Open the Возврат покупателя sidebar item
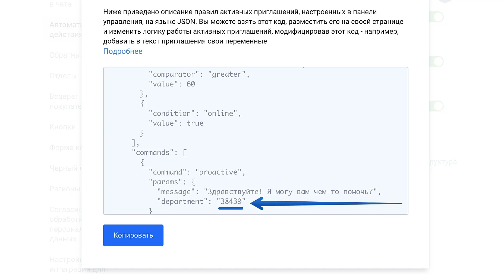Viewport: 504px width, 274px height. click(x=65, y=101)
